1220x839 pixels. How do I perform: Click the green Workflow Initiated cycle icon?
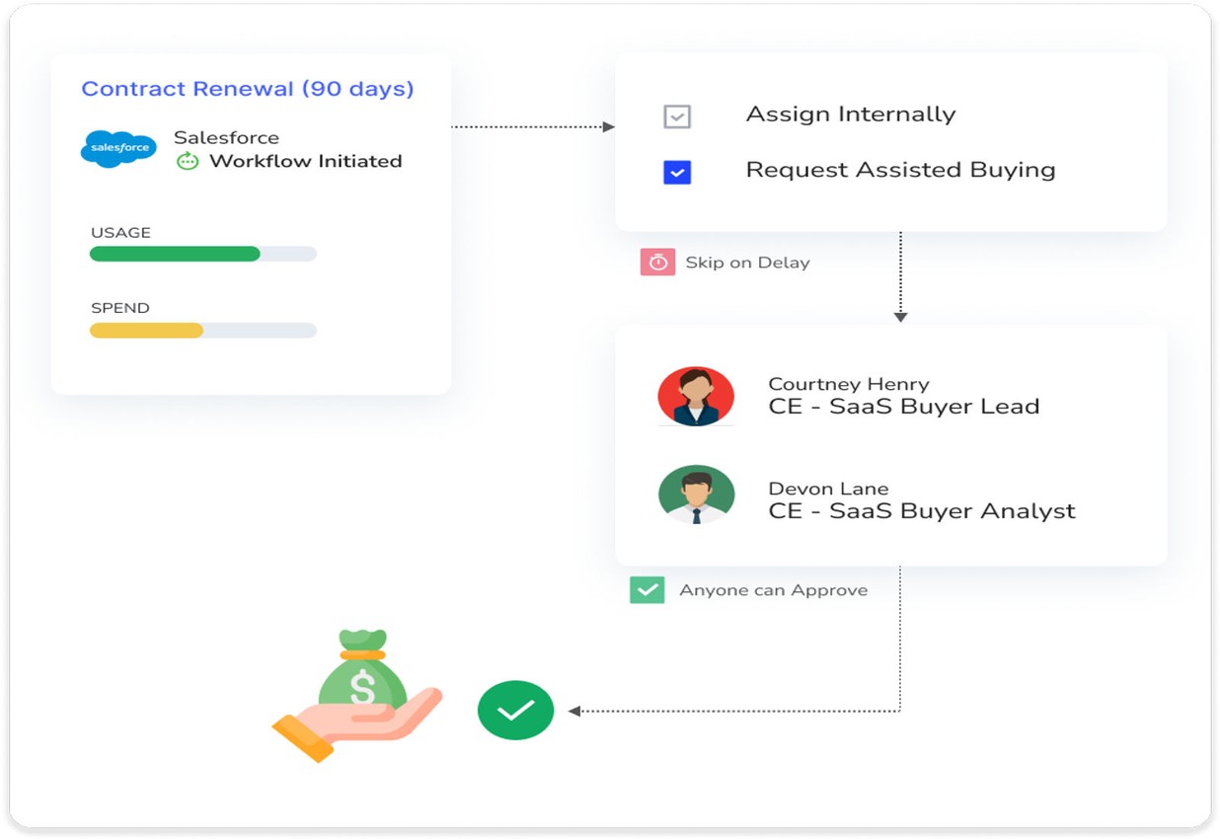tap(188, 161)
